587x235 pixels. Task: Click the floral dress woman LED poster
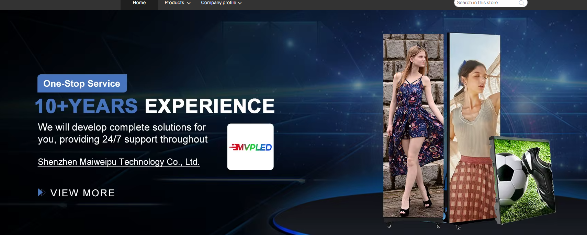(x=413, y=125)
